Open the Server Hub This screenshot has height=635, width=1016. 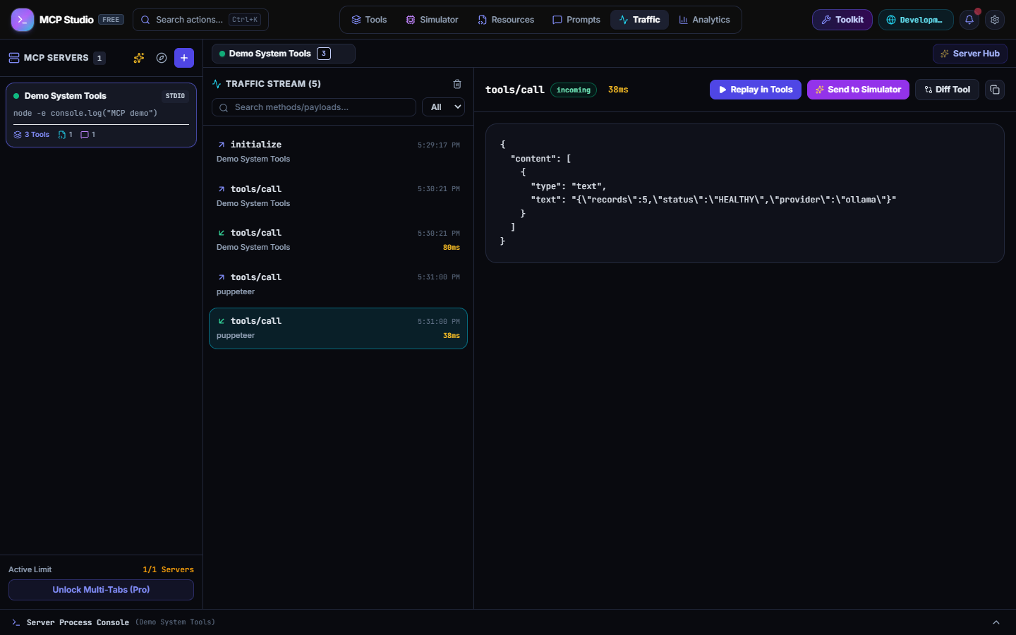[970, 54]
